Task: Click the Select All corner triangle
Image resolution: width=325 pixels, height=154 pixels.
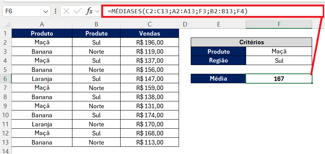Action: 8,25
